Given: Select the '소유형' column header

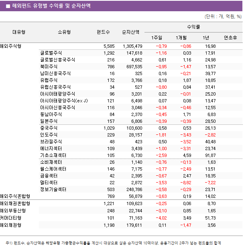Looking at the screenshot, I should click(x=64, y=32).
